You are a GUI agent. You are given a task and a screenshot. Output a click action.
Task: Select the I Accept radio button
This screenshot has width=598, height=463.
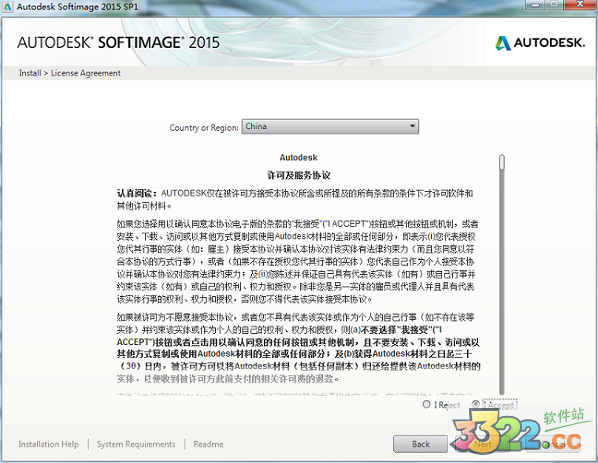click(x=477, y=404)
